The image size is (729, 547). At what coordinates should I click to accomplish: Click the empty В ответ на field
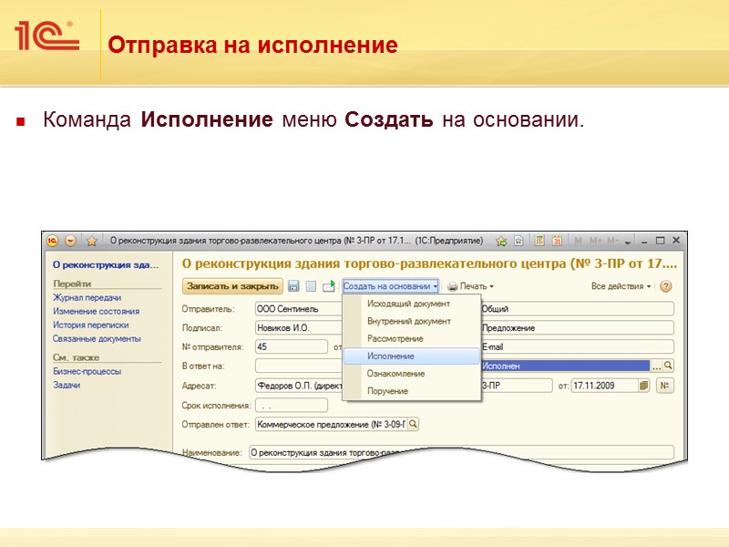click(x=299, y=366)
